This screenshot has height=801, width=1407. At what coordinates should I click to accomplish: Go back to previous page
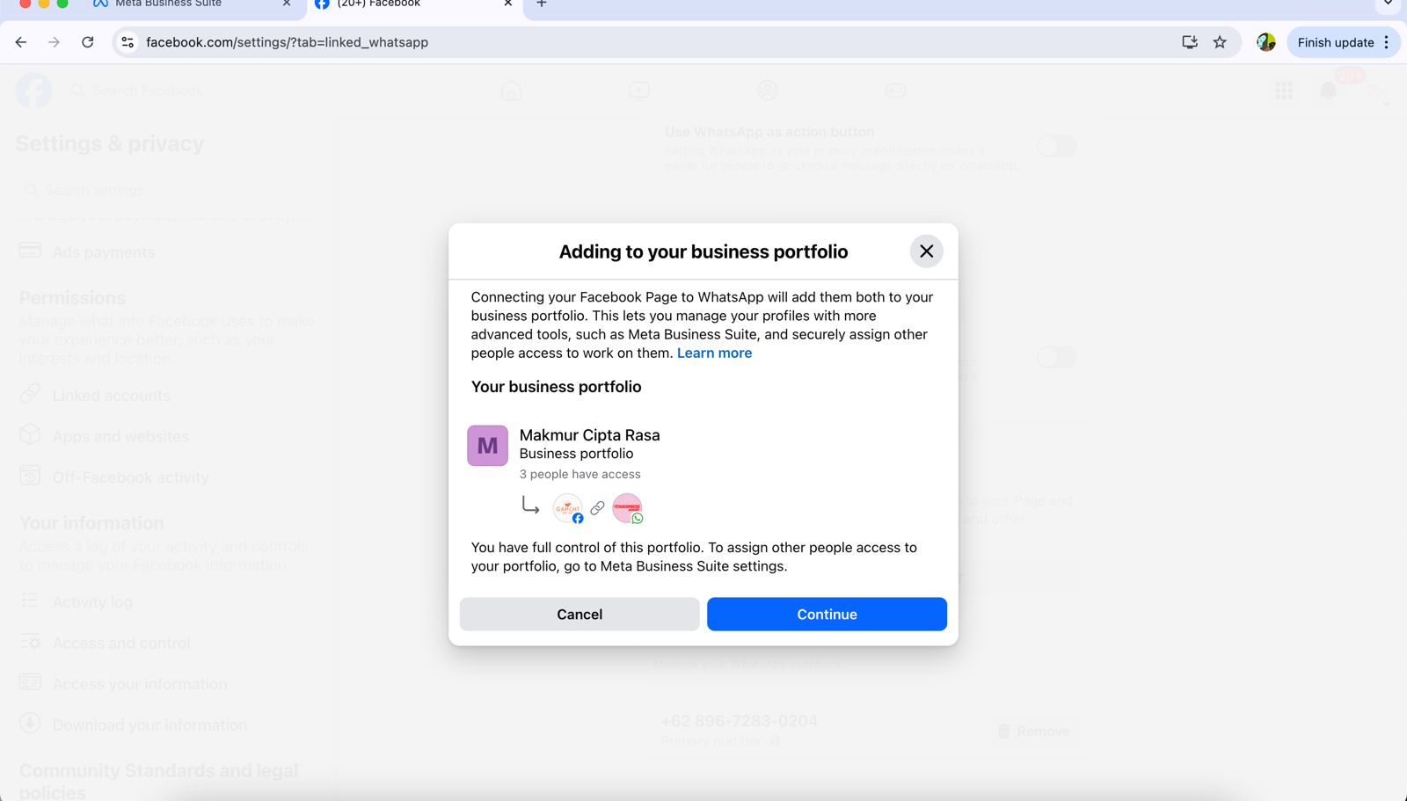click(21, 42)
